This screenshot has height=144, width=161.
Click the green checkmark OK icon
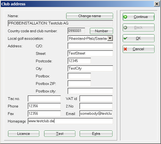pyautogui.click(x=125, y=38)
